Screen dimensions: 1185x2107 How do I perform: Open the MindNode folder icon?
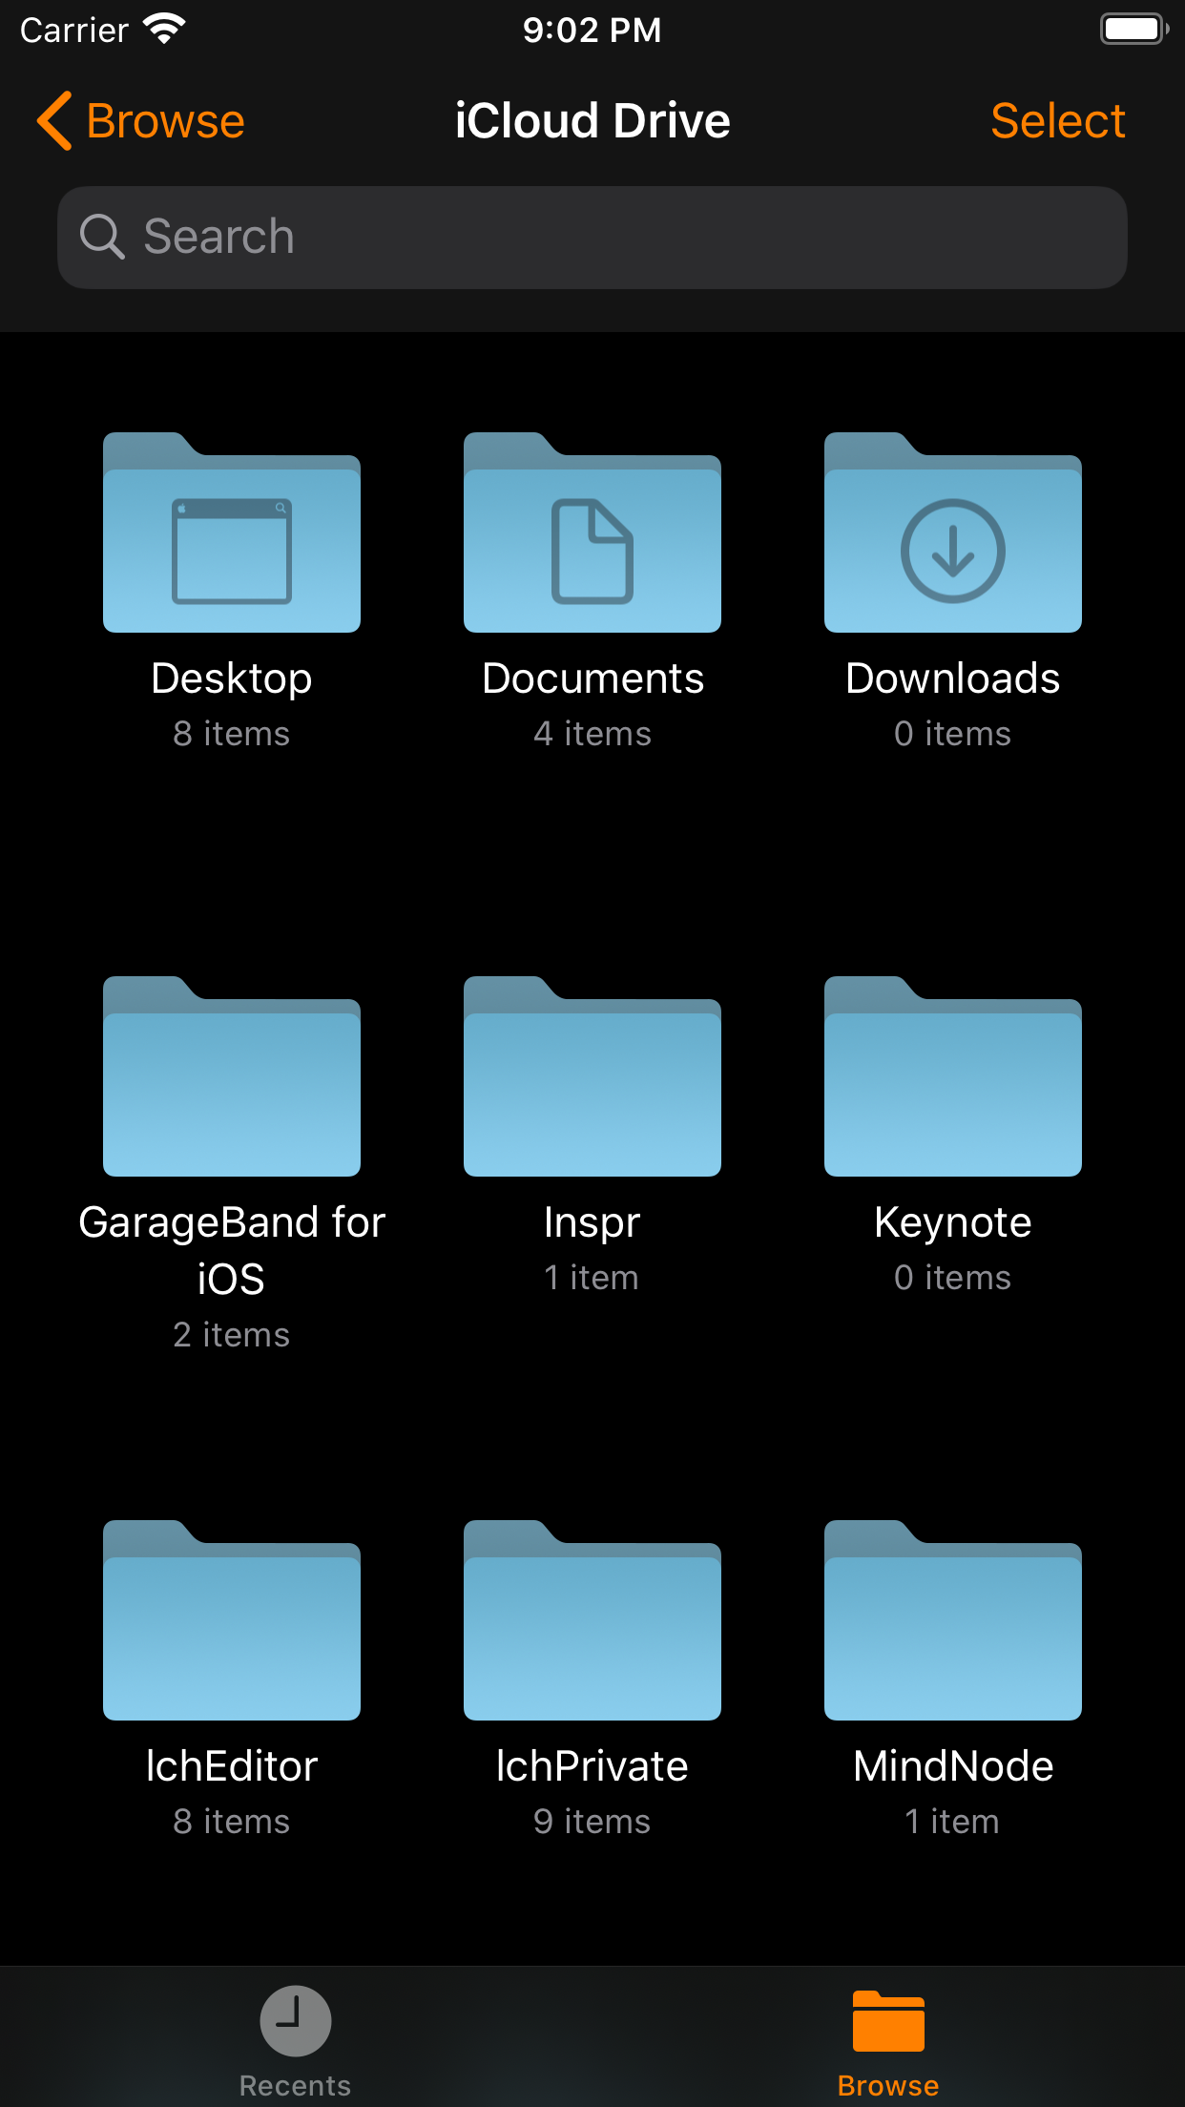(x=953, y=1620)
